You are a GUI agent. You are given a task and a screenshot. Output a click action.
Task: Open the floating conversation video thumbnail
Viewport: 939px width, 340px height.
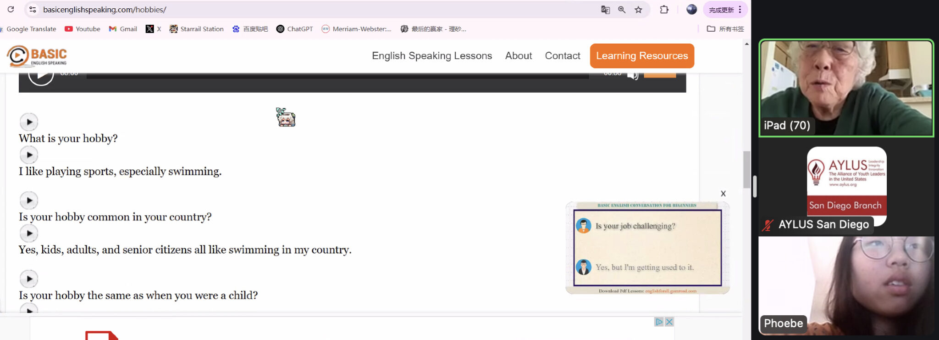(647, 248)
